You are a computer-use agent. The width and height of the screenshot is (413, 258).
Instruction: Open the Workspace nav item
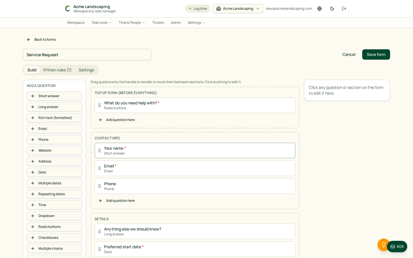pyautogui.click(x=76, y=23)
